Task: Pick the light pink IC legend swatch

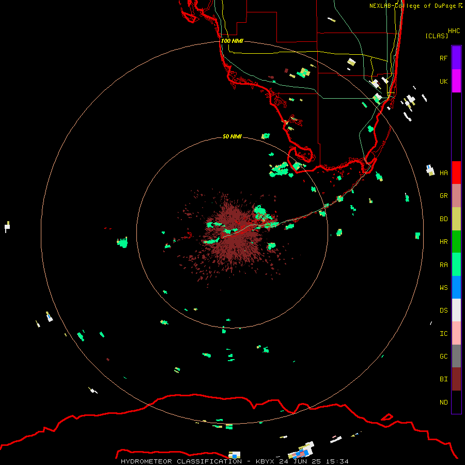Action: point(456,333)
